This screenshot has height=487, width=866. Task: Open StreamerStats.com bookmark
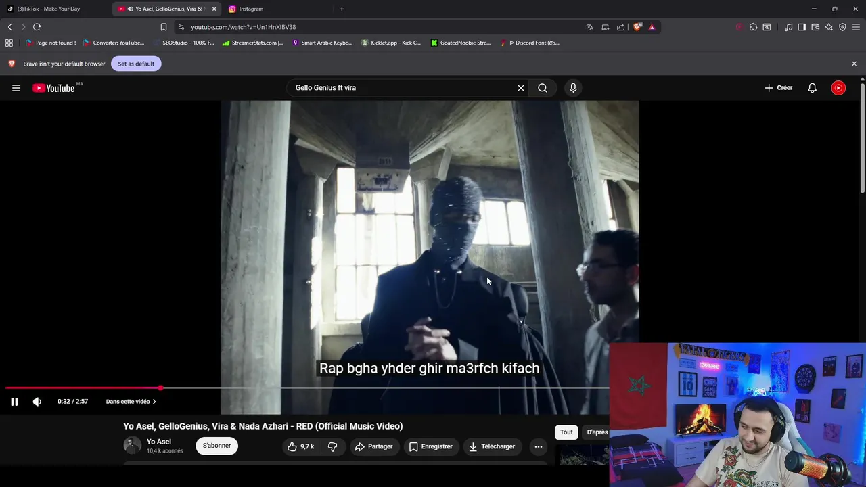253,43
